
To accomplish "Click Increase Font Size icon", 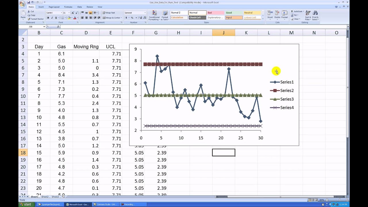I will point(72,13).
